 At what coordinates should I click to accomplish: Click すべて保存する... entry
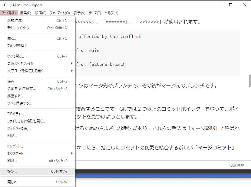38,103
